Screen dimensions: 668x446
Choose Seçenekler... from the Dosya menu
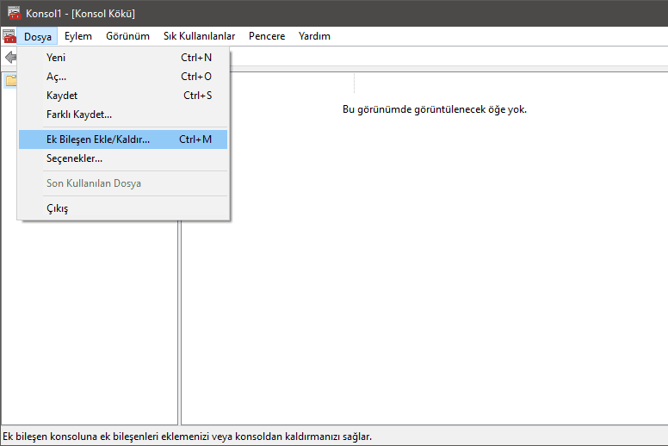click(x=123, y=158)
